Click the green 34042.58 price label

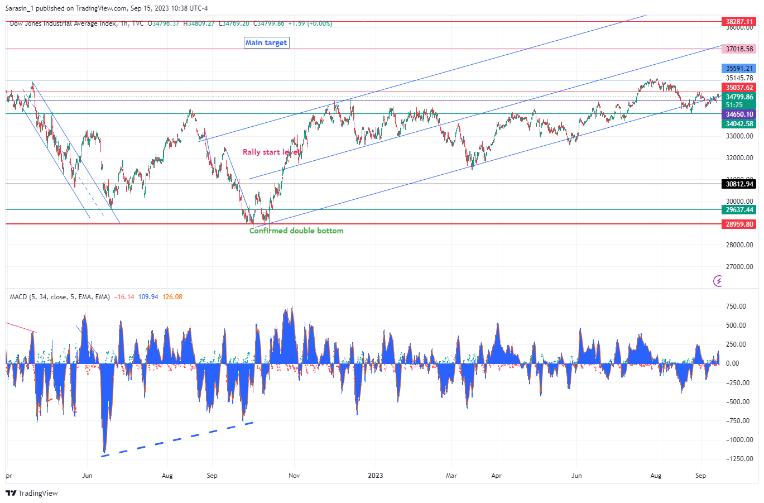pyautogui.click(x=739, y=124)
